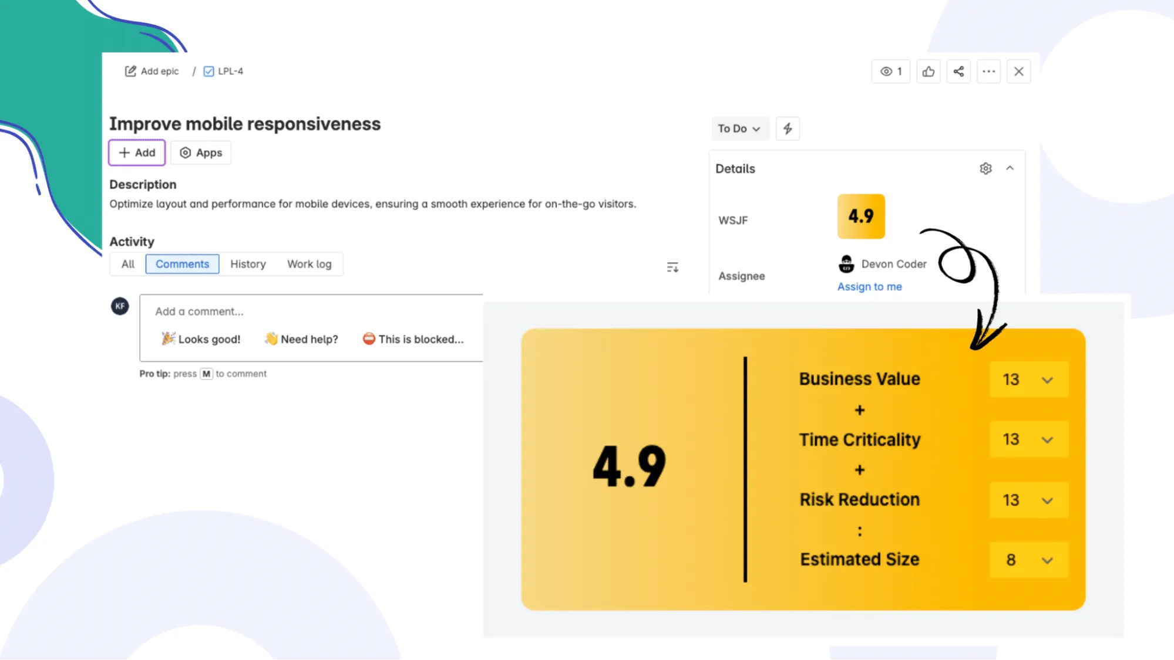Click the Assign to me link

[869, 287]
